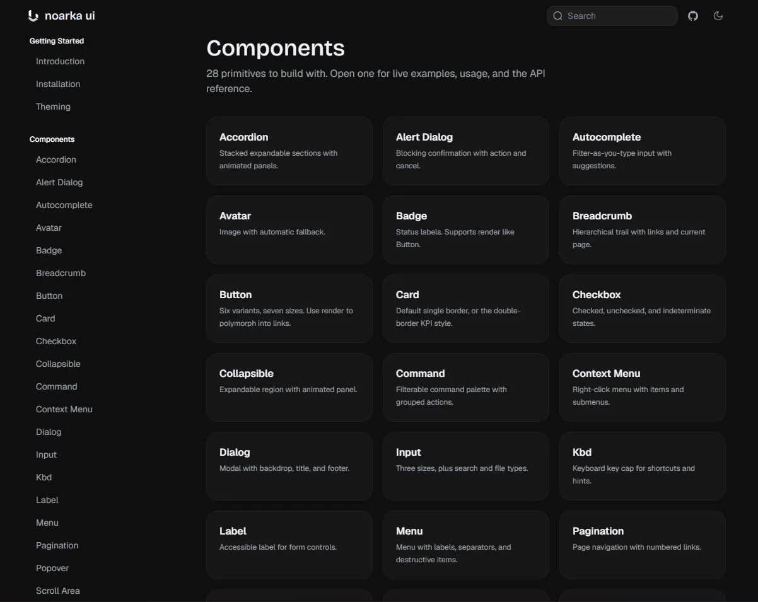View the Button component card
758x602 pixels.
pyautogui.click(x=289, y=308)
